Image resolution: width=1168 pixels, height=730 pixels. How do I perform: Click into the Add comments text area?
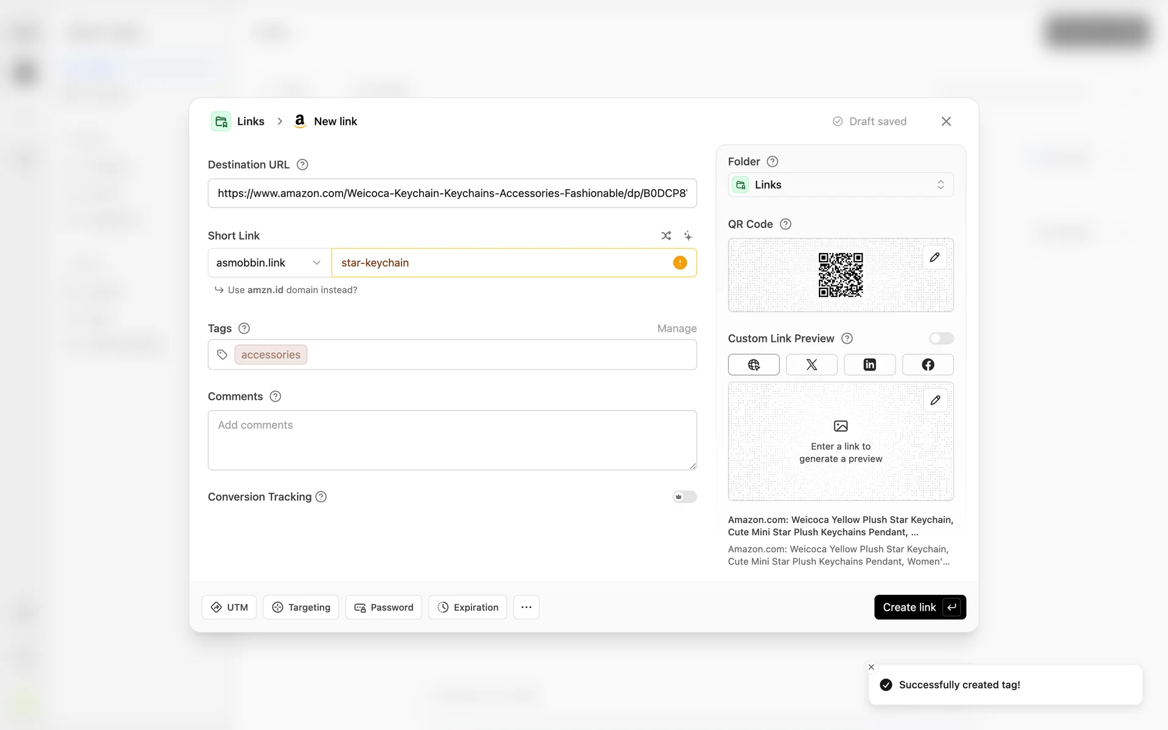click(x=452, y=440)
